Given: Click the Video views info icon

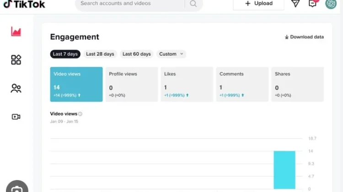Looking at the screenshot, I should [80, 114].
